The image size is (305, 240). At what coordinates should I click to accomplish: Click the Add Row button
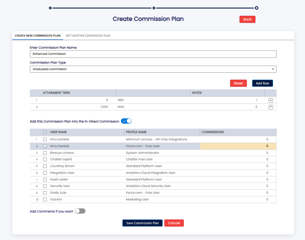[x=263, y=83]
